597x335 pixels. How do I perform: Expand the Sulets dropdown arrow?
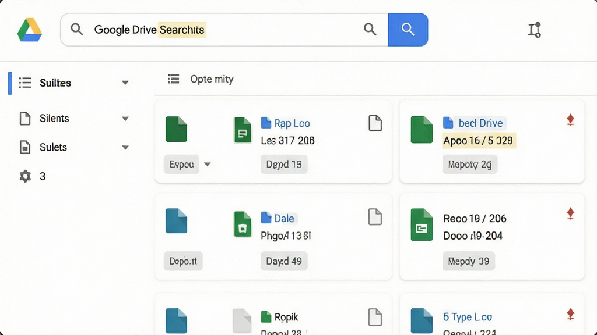coord(125,147)
